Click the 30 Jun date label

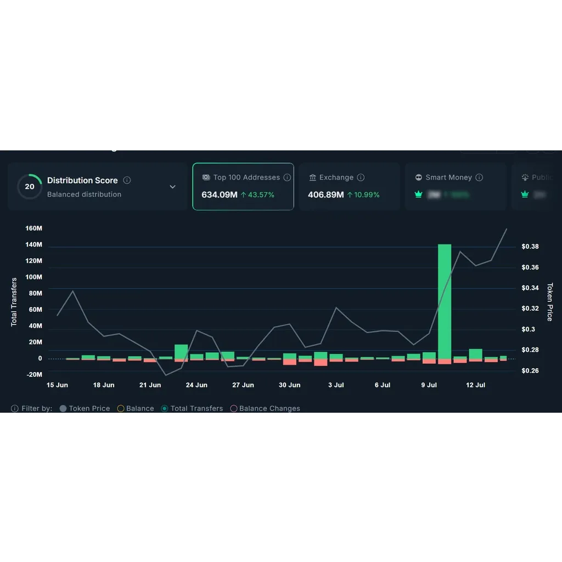tap(290, 385)
